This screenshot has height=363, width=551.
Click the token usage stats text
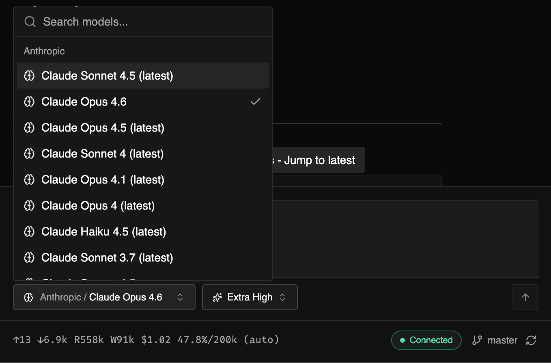pos(146,340)
